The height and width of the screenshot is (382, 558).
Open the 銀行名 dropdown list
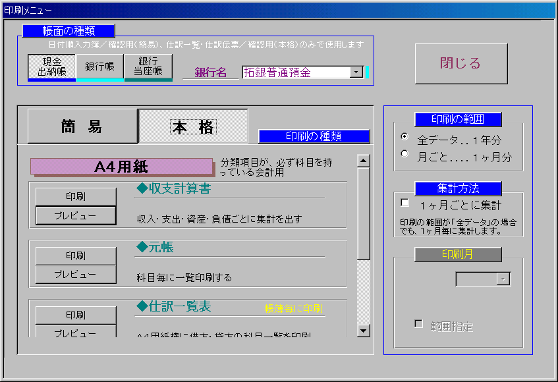(356, 72)
